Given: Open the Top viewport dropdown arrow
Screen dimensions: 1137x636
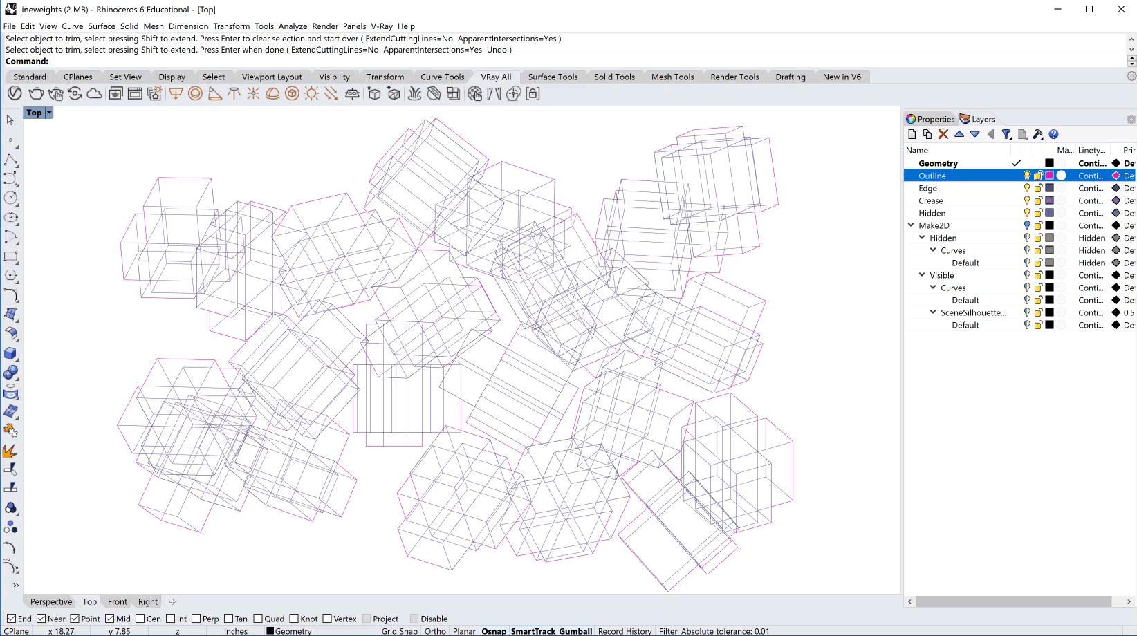Looking at the screenshot, I should [49, 113].
